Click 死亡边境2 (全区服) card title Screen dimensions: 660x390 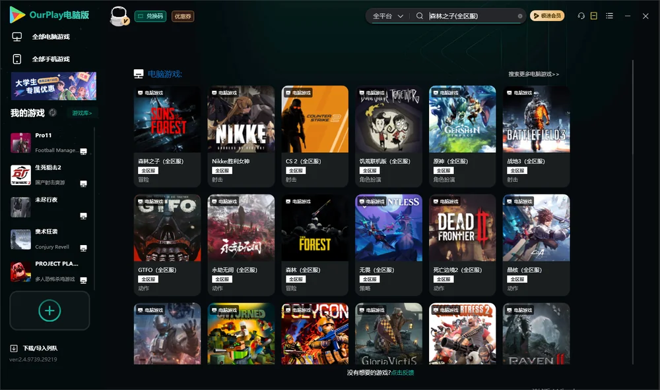pyautogui.click(x=457, y=270)
